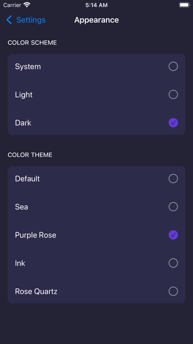The height and width of the screenshot is (344, 193).
Task: Tap the Dark purple checkmark icon
Action: point(173,123)
